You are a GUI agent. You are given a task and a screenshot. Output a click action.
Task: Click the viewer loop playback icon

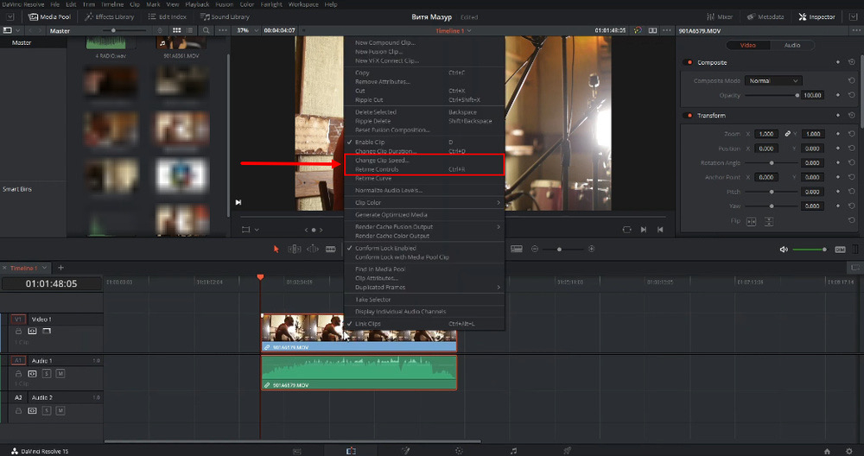[626, 230]
